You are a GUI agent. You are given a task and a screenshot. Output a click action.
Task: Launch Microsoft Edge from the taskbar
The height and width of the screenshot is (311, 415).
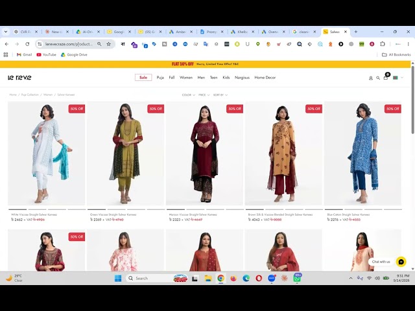click(x=246, y=278)
